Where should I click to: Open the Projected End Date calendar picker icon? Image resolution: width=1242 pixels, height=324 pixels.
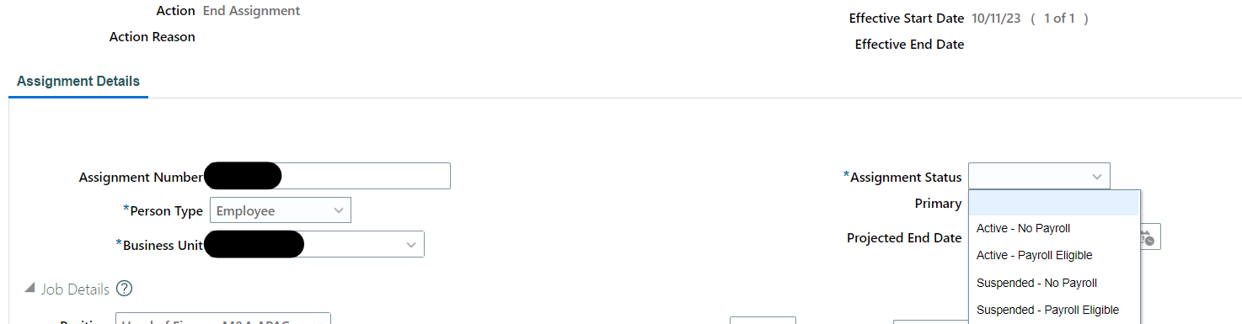(1150, 237)
